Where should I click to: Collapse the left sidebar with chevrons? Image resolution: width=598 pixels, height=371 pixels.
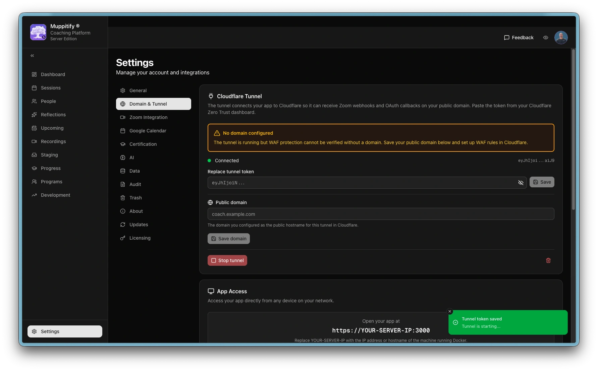click(32, 56)
